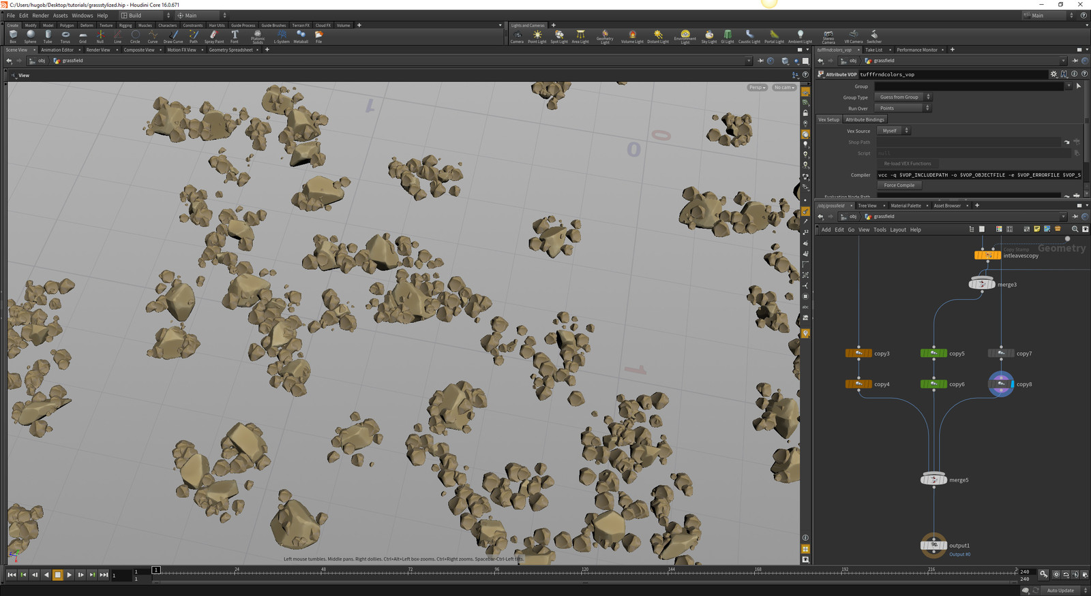Image resolution: width=1091 pixels, height=596 pixels.
Task: Expand the network editor path dropdown
Action: click(1063, 217)
